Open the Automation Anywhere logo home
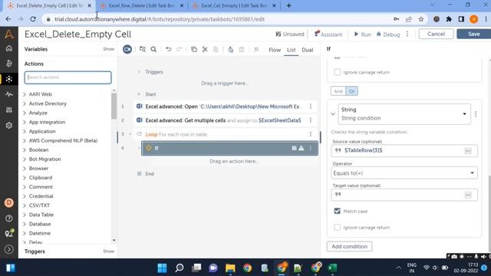 click(x=9, y=34)
